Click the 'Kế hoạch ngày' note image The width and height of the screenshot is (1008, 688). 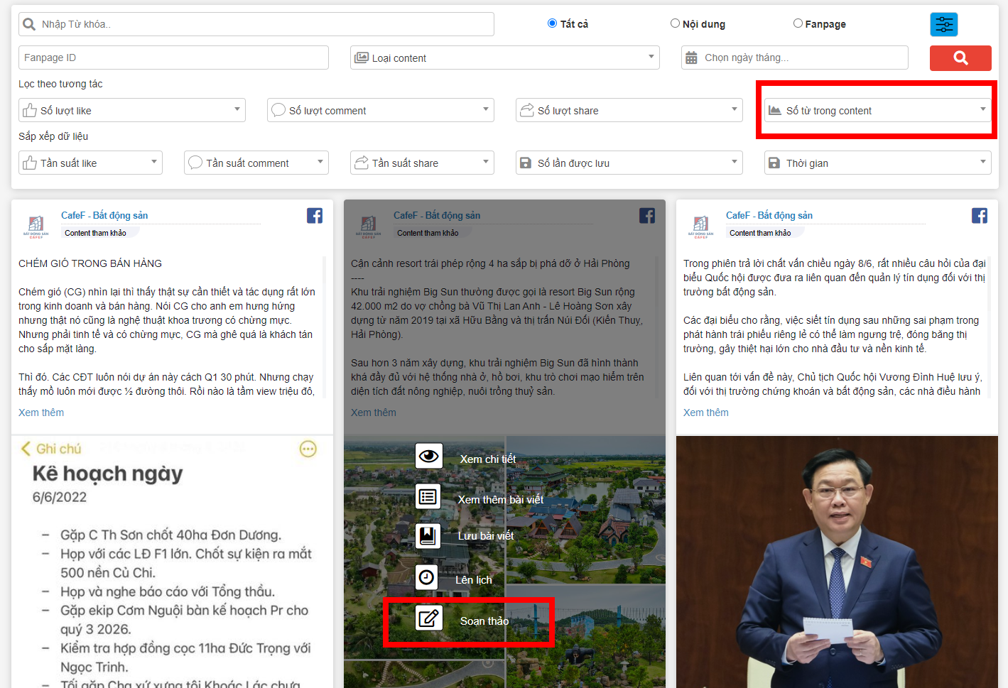[x=172, y=562]
